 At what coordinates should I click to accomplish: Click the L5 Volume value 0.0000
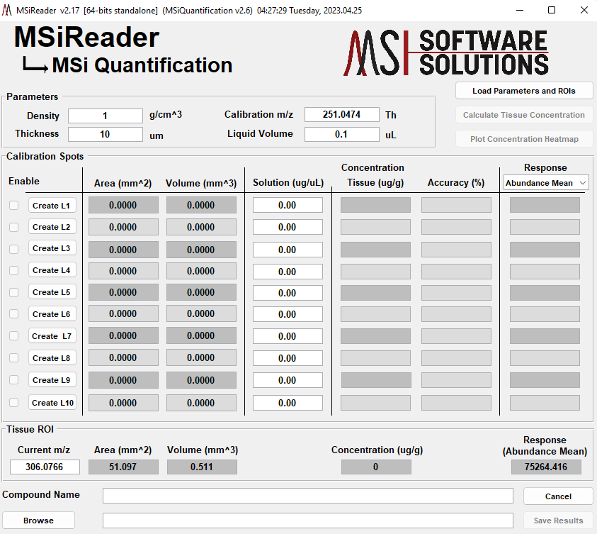click(x=201, y=292)
